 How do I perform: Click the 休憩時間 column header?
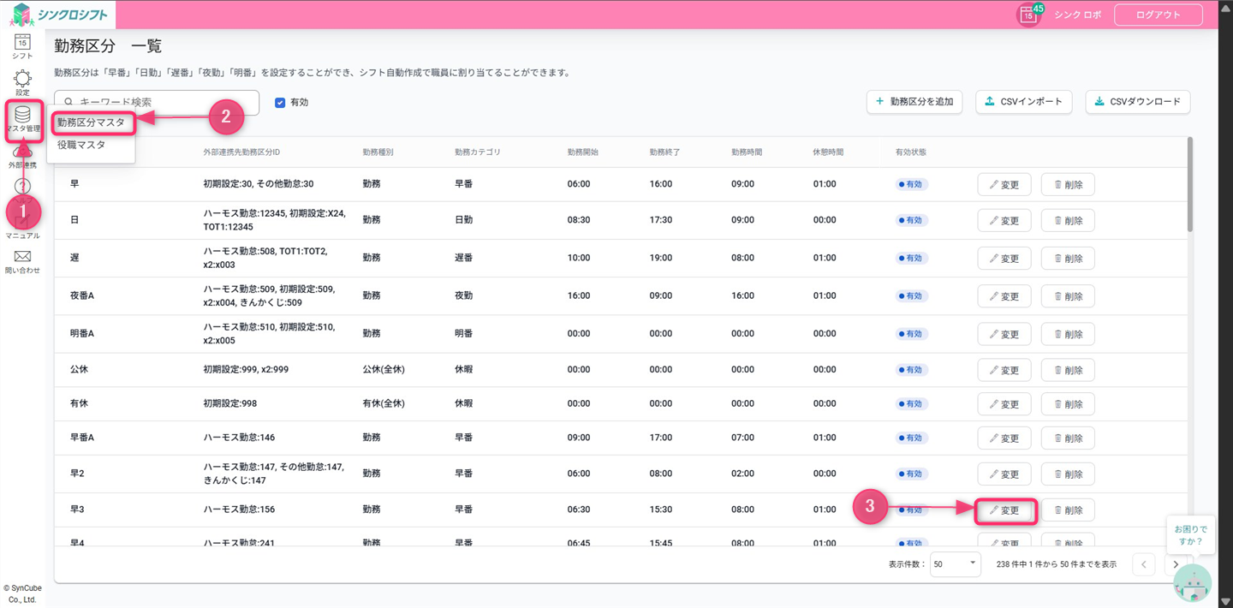click(x=828, y=152)
